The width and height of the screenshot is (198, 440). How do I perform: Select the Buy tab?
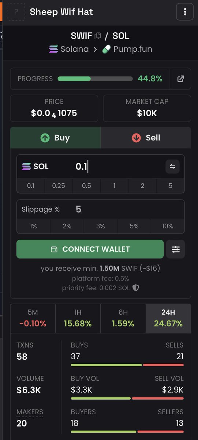click(55, 137)
